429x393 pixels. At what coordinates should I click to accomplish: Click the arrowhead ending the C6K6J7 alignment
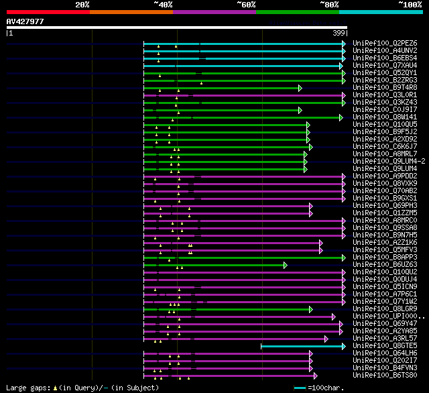click(311, 148)
